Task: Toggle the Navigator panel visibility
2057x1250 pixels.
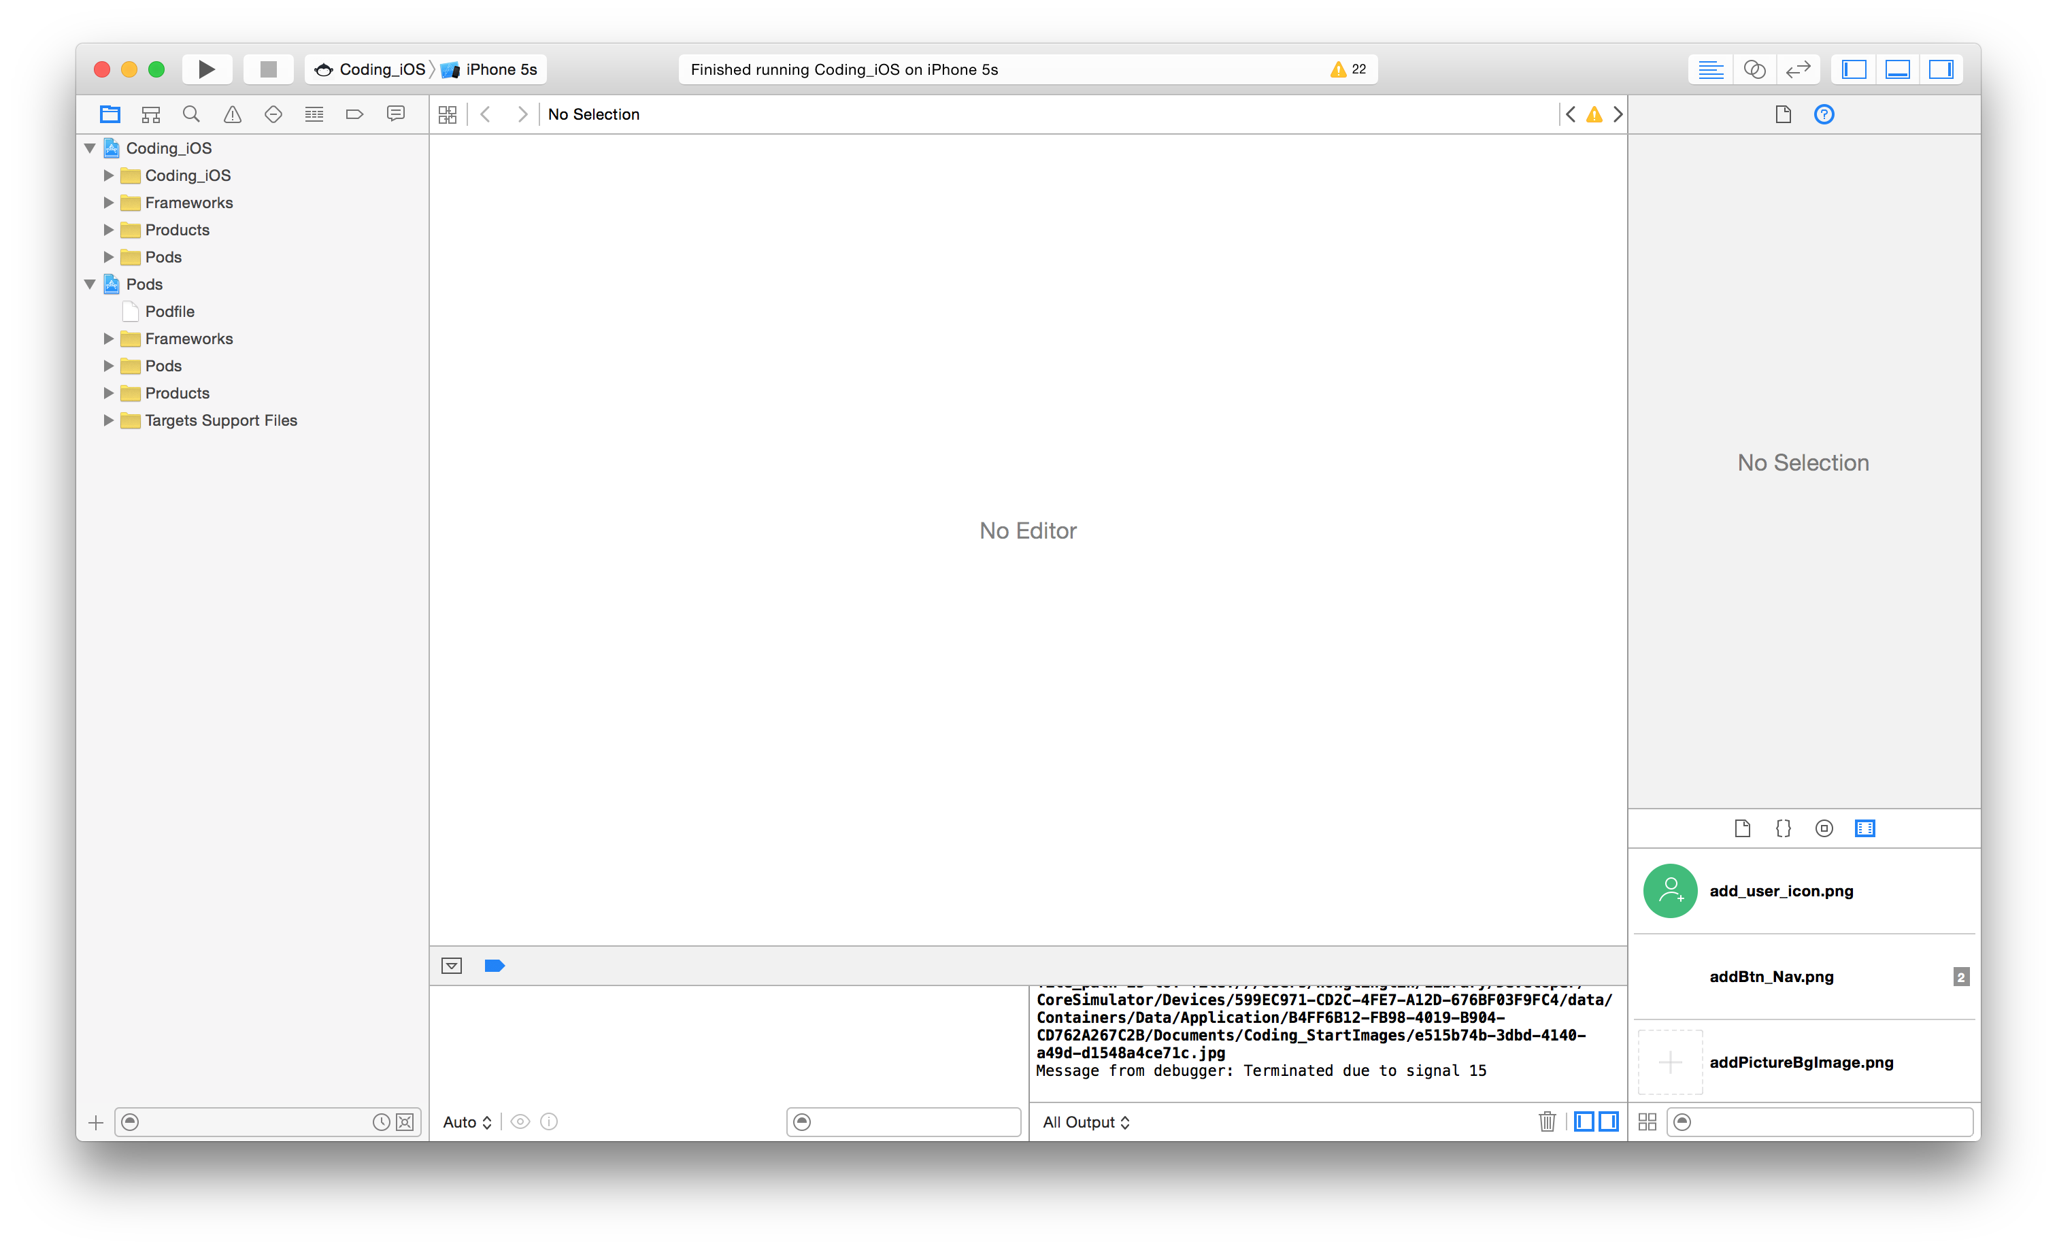Action: tap(1854, 69)
